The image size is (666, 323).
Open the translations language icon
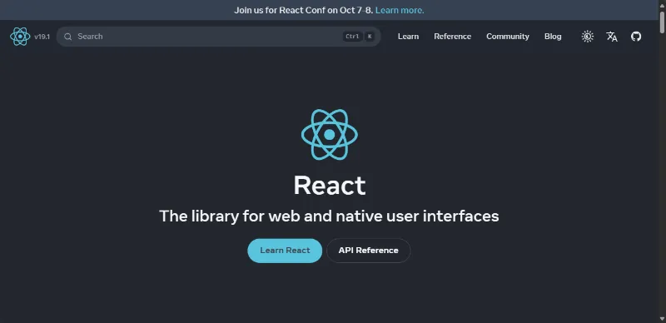click(x=612, y=37)
